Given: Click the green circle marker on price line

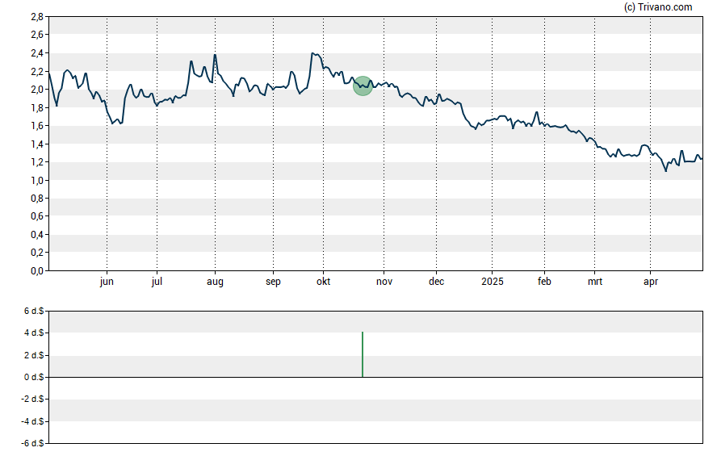Looking at the screenshot, I should (363, 86).
